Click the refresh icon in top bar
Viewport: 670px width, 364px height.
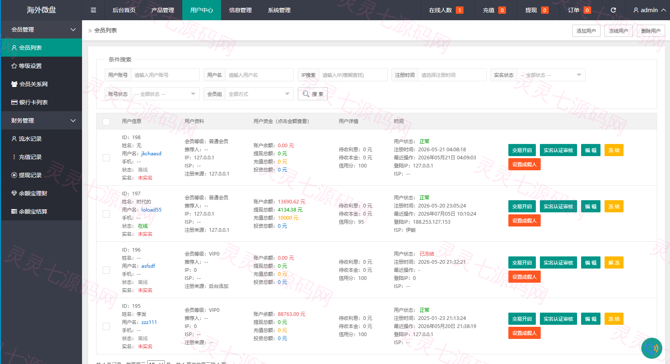coord(613,10)
